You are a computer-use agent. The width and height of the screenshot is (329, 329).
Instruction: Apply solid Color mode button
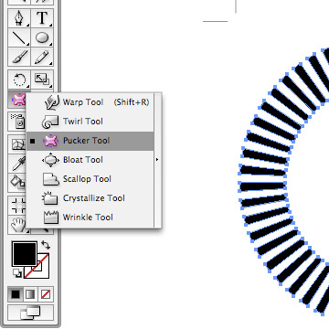point(16,294)
